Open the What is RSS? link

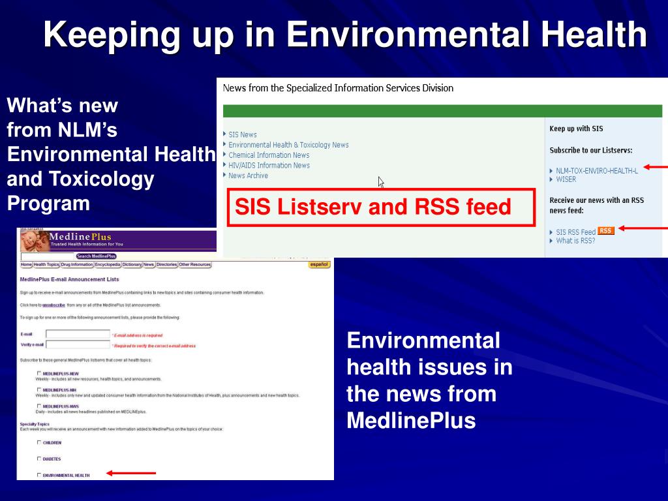pos(575,241)
